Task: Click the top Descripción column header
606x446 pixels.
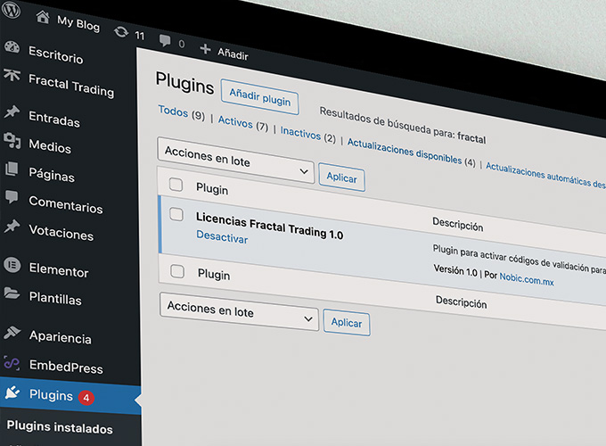Action: [457, 225]
